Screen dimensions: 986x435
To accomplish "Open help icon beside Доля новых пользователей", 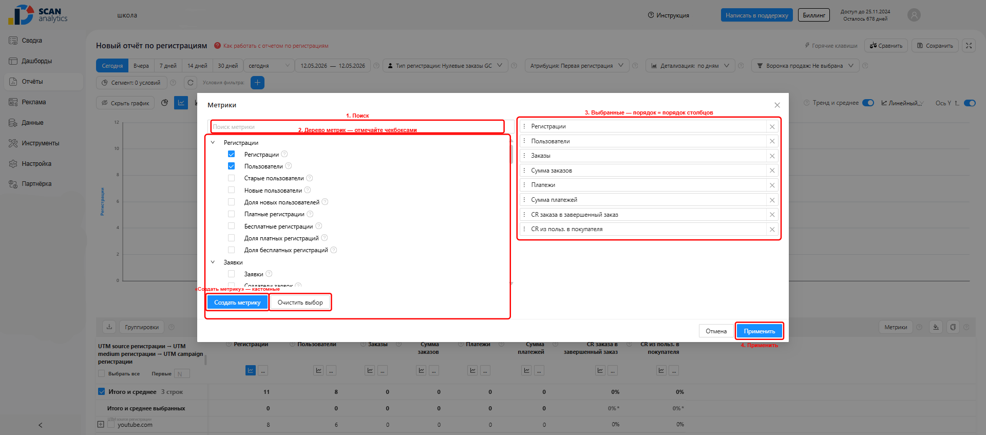I will point(325,202).
